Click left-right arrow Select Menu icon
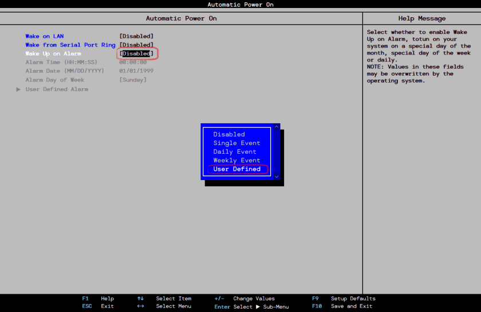Screen dimensions: 481x312 (140, 306)
